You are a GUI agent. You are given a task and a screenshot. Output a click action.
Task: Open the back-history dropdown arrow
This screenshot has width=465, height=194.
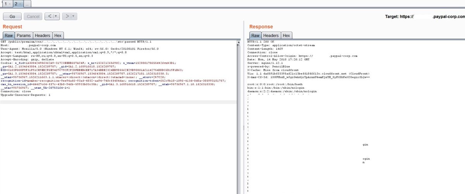(56, 16)
